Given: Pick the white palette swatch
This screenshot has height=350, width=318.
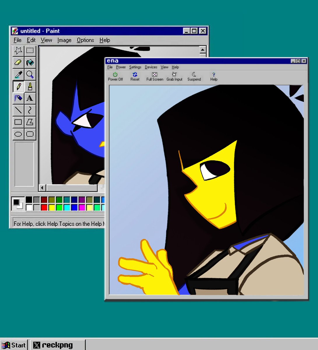Looking at the screenshot, I should 29,207.
